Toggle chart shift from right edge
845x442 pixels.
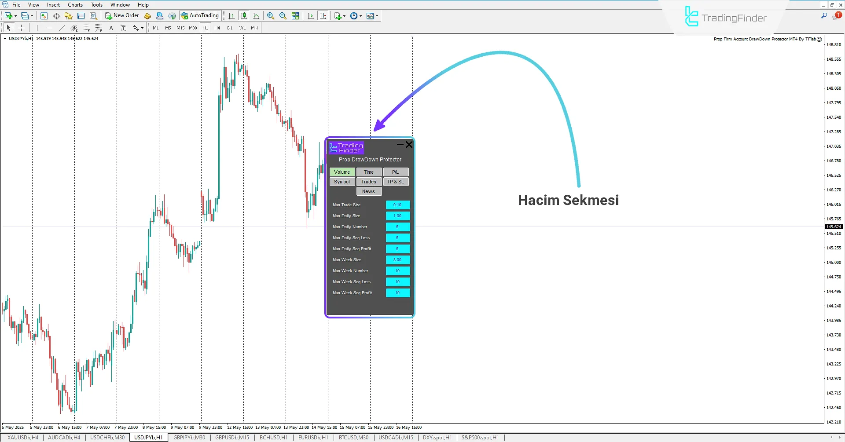pyautogui.click(x=323, y=16)
